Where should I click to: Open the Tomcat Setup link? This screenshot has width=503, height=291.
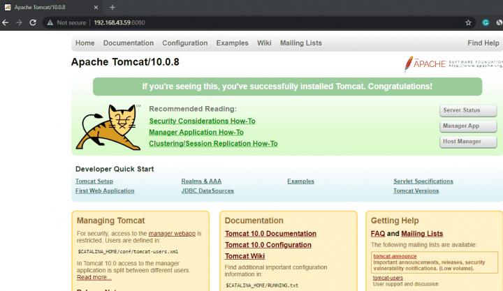(94, 181)
